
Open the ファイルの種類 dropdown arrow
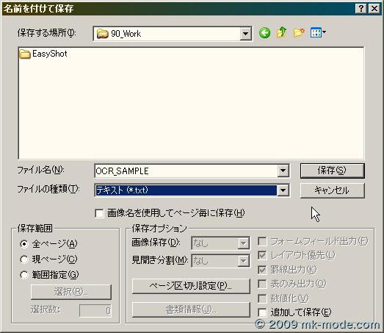tap(283, 190)
